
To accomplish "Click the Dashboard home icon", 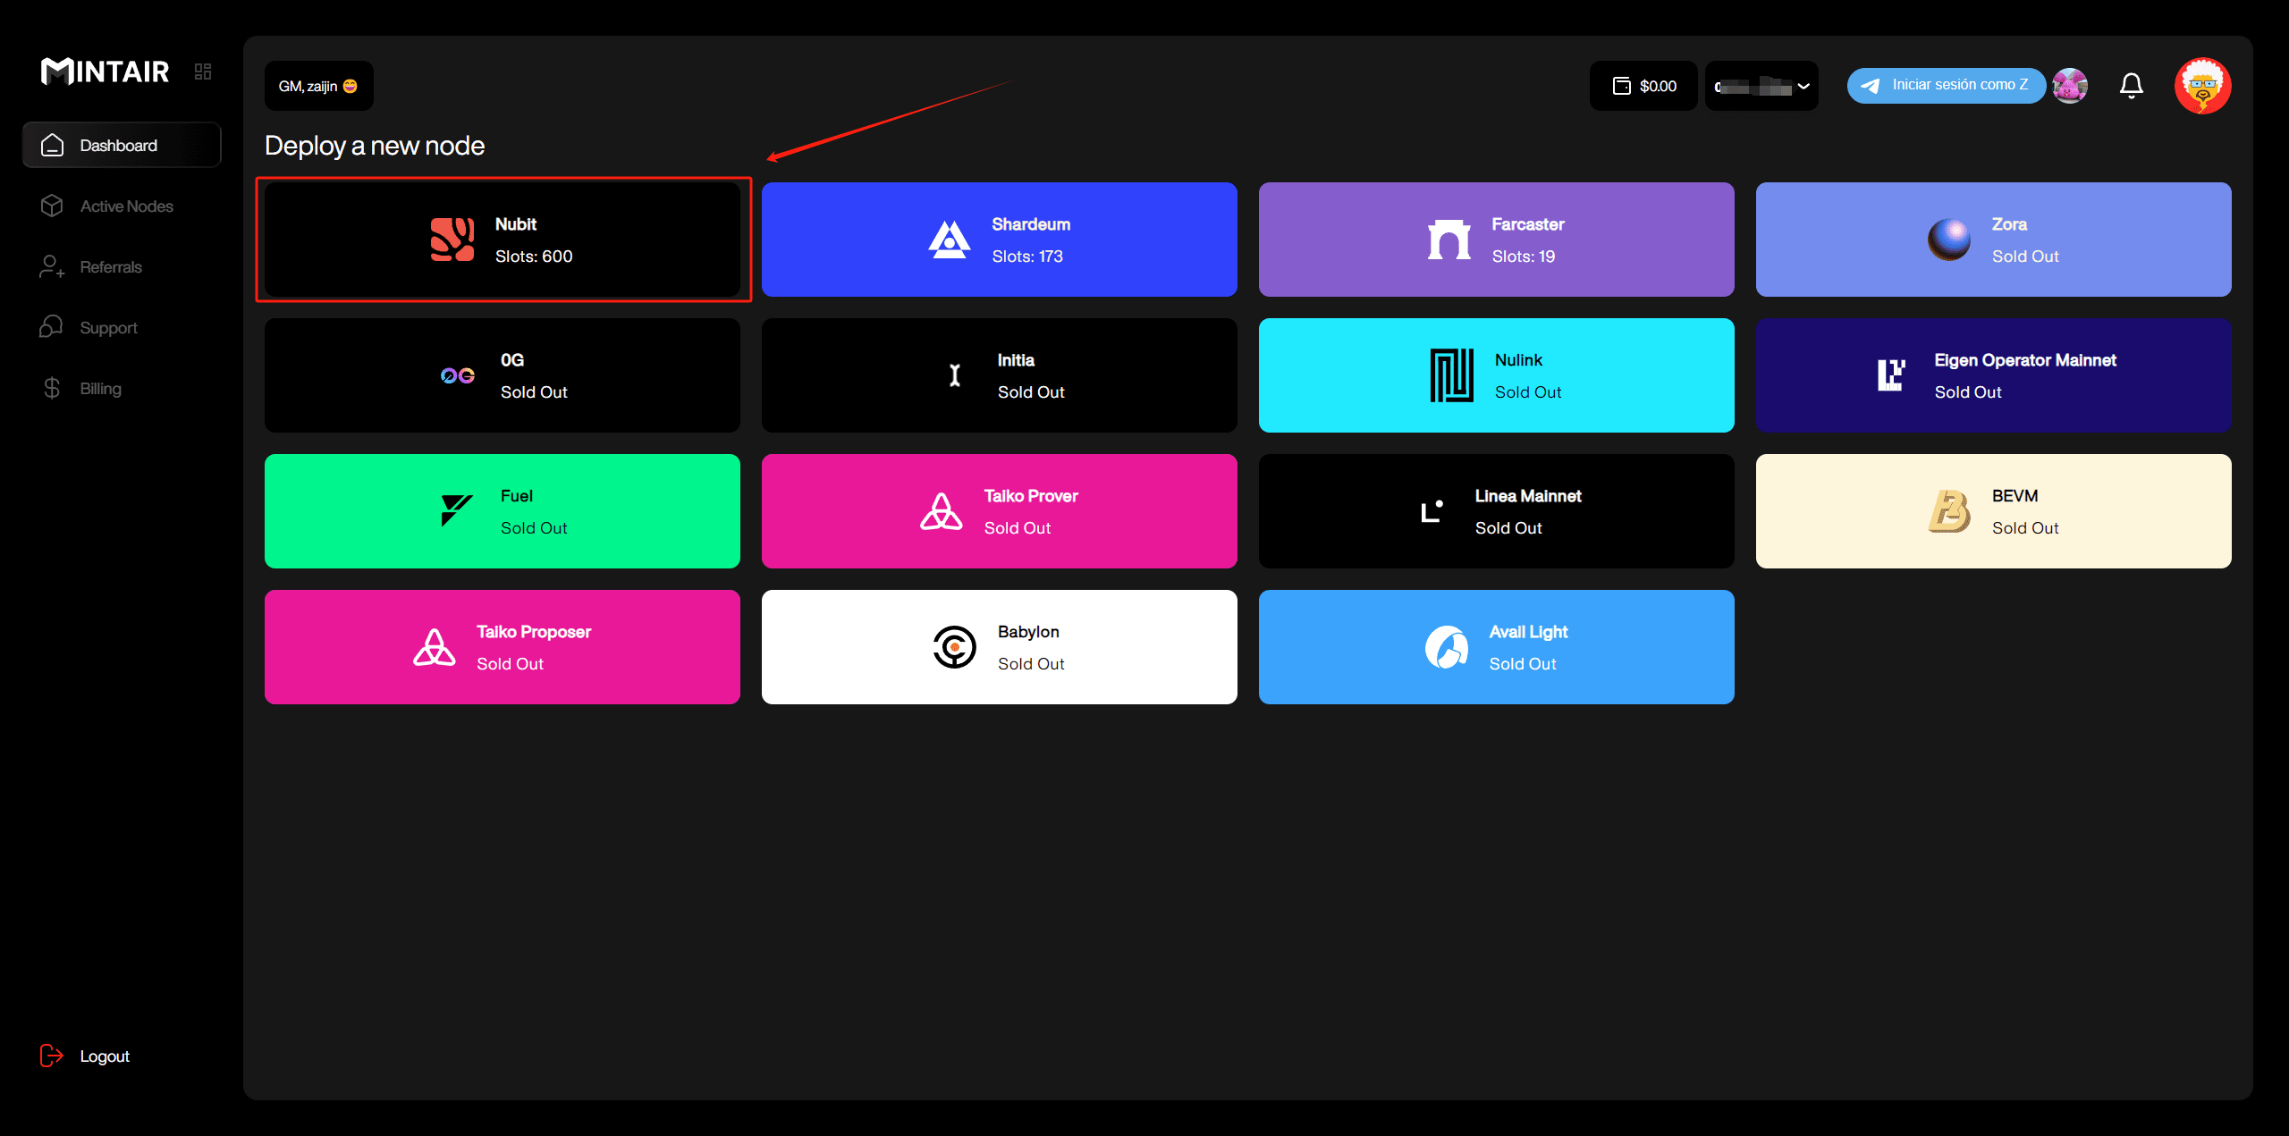I will tap(52, 145).
